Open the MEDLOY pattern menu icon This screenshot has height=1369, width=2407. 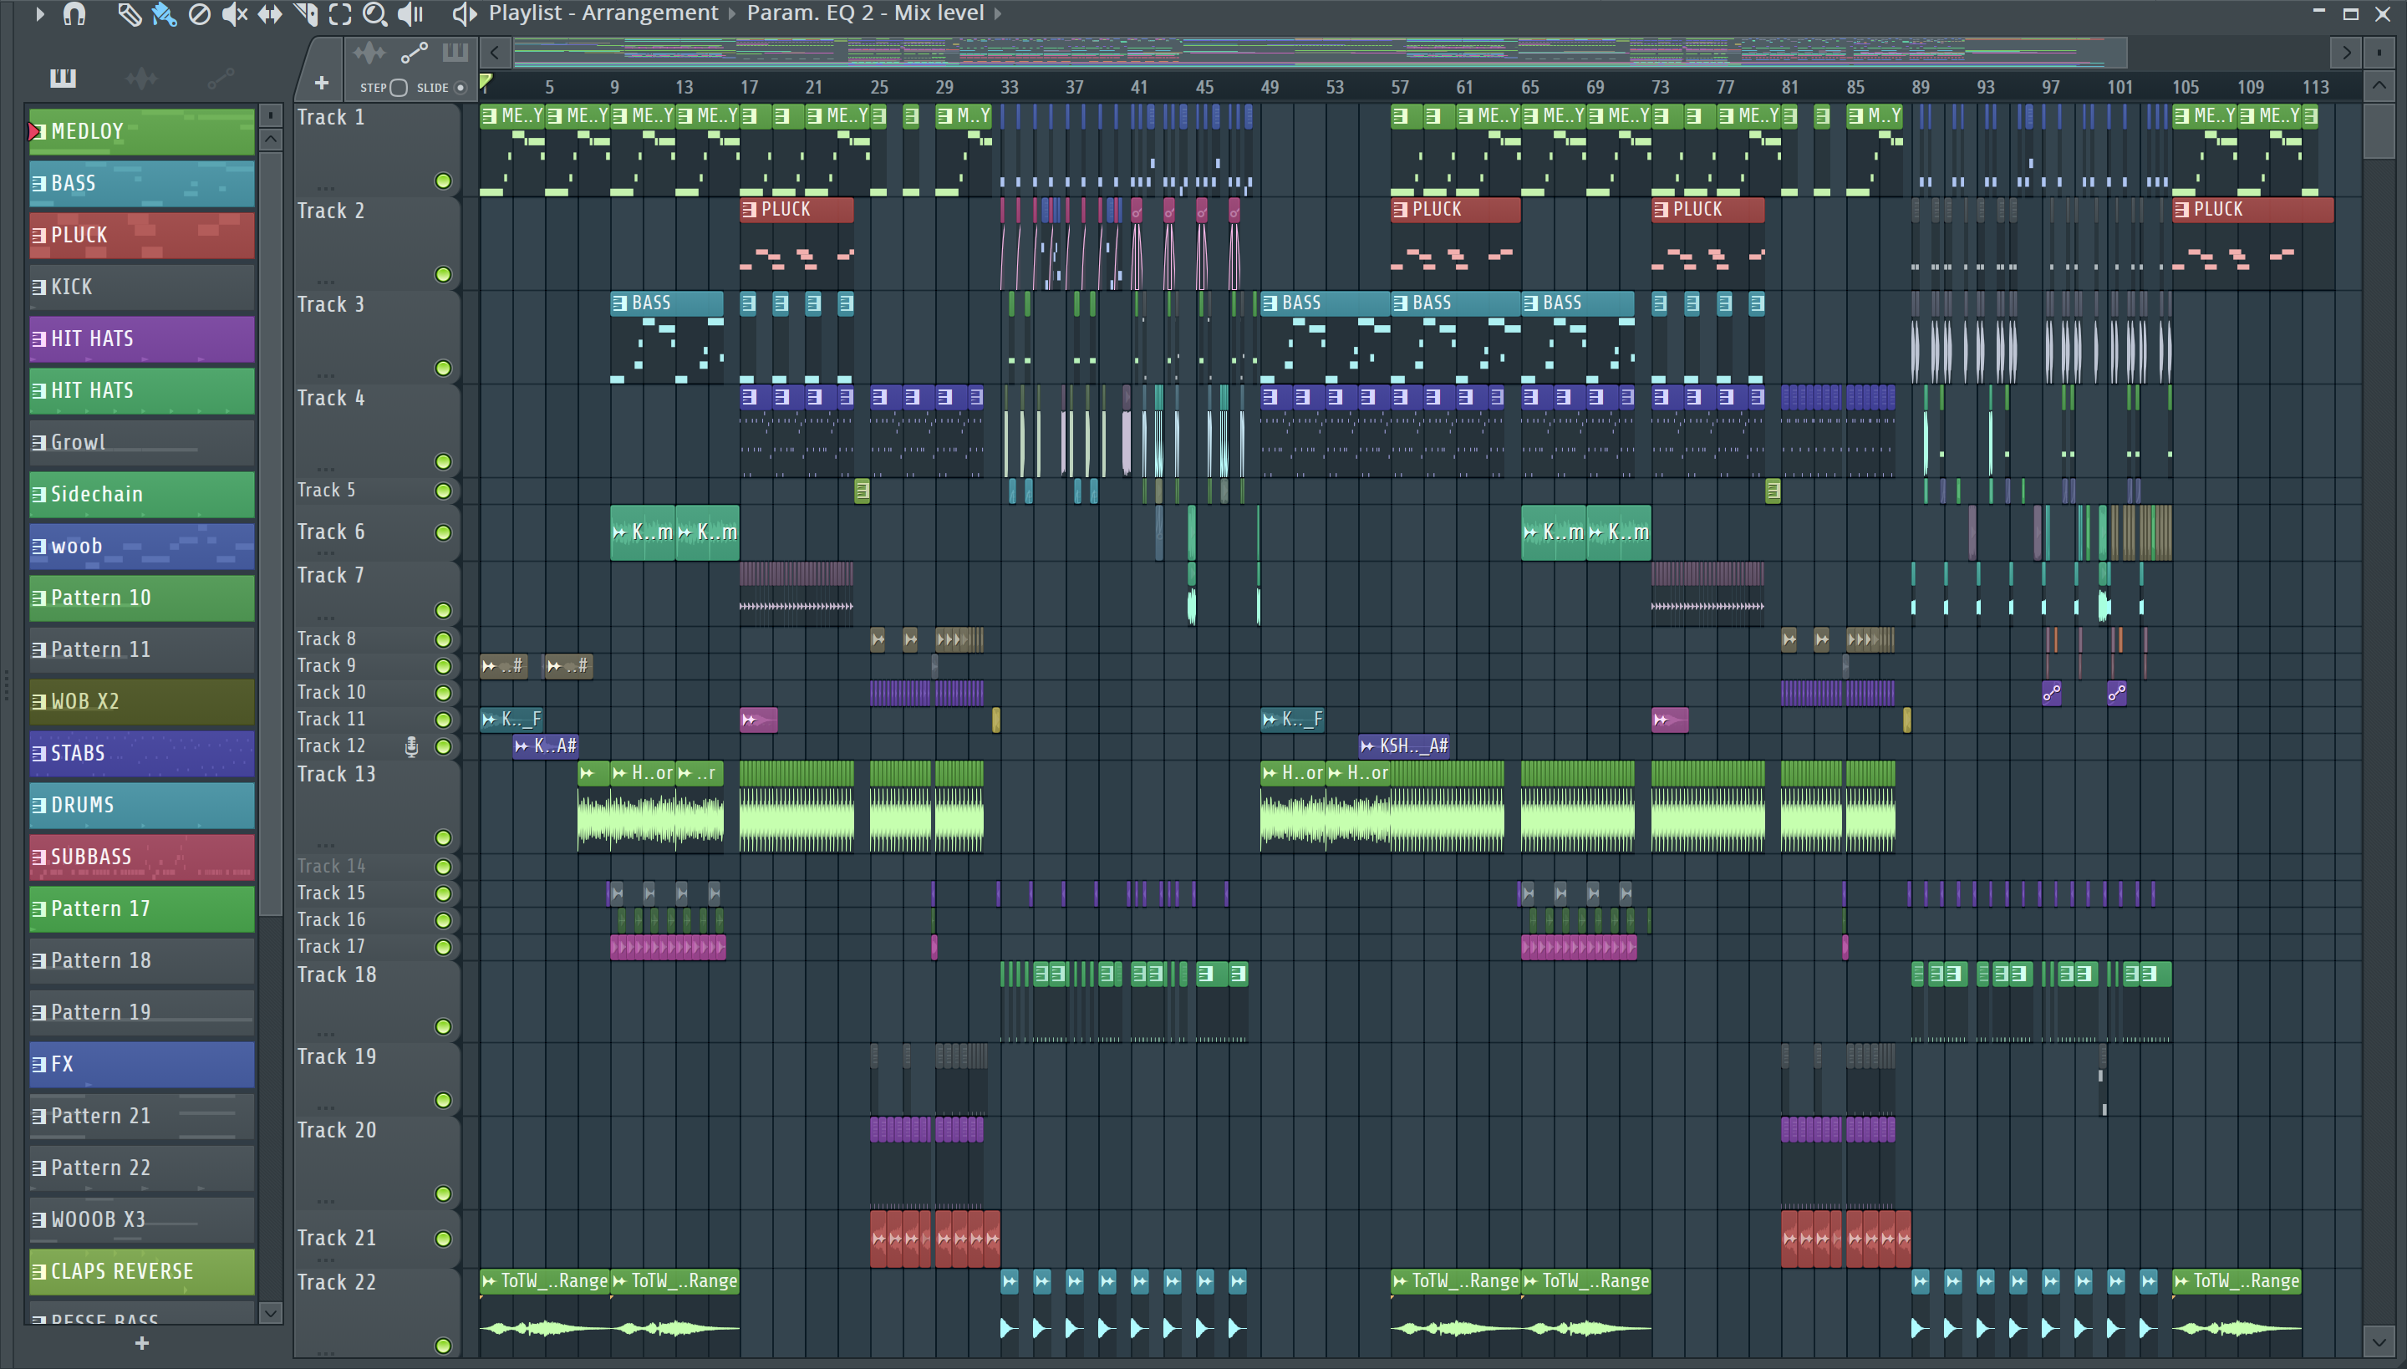(38, 132)
